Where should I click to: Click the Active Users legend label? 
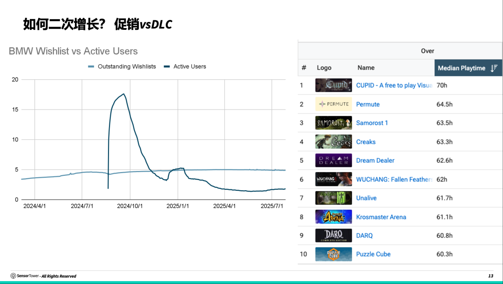(190, 67)
